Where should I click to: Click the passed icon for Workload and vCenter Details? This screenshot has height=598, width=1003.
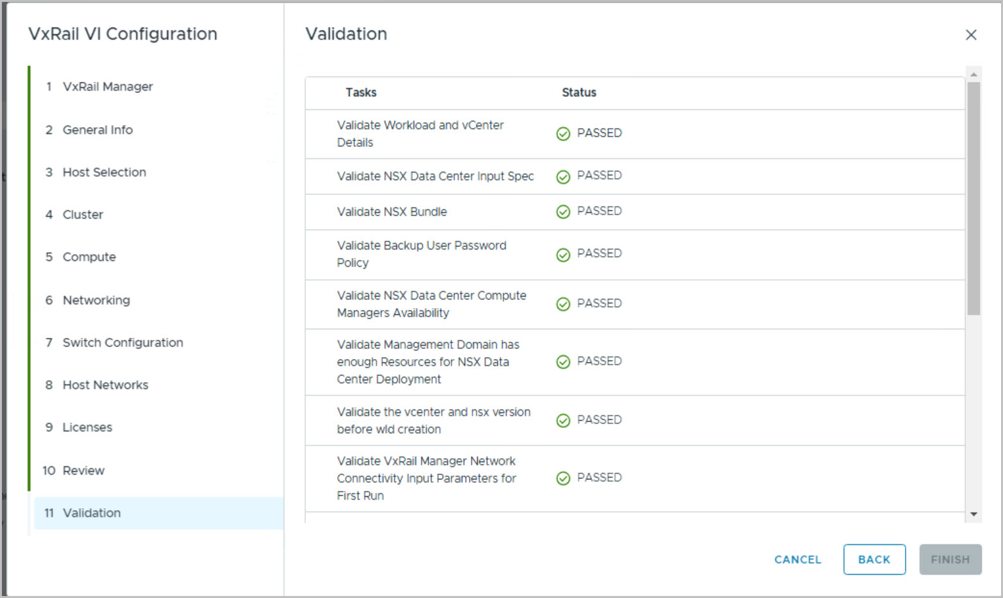[563, 133]
